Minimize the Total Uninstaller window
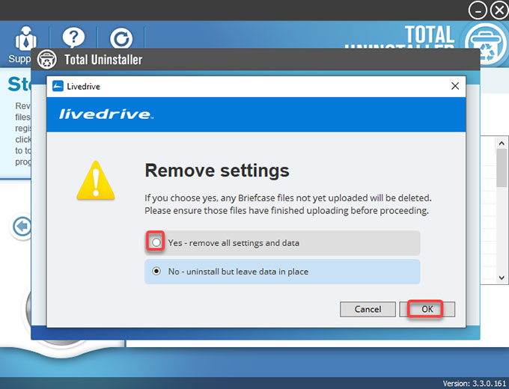Screen dimensions: 509x389 (478, 10)
